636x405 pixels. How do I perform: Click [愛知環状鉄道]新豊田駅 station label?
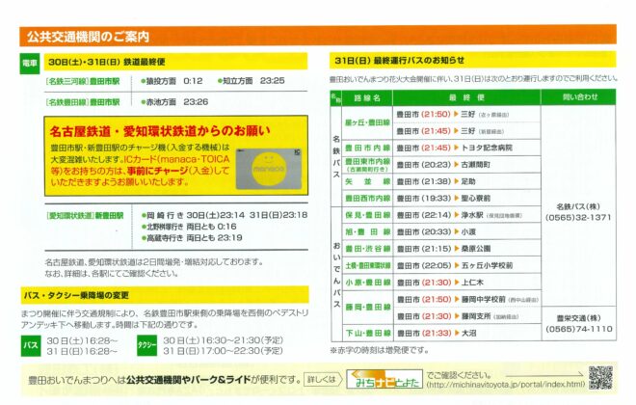tap(85, 216)
